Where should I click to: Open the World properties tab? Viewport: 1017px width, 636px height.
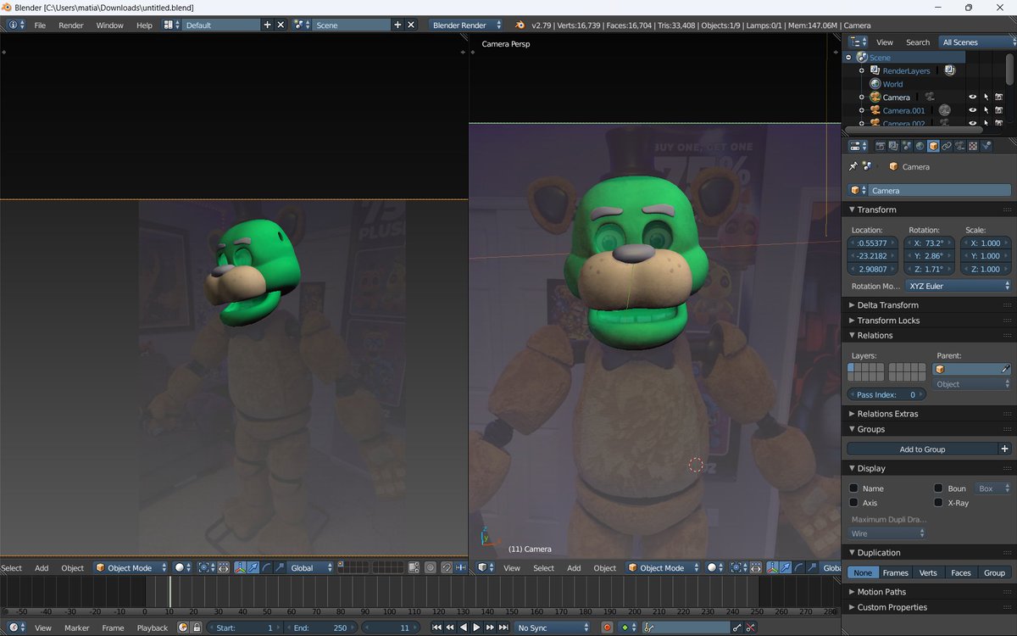pos(920,146)
